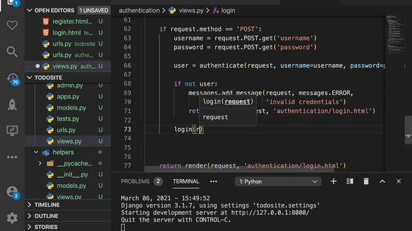This screenshot has height=231, width=412.
Task: Expand the Timeline section
Action: click(68, 205)
